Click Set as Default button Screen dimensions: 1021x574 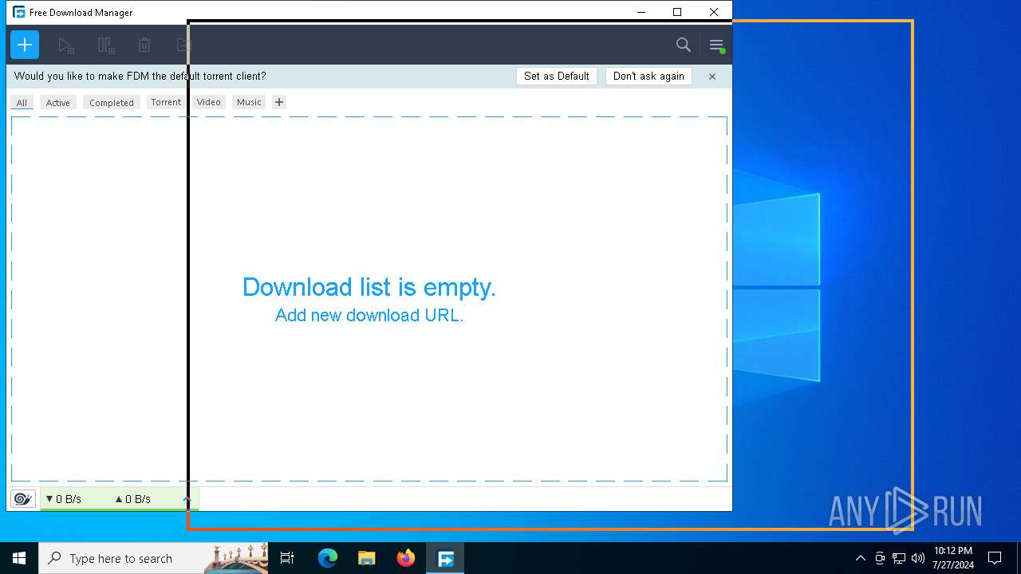(x=557, y=77)
